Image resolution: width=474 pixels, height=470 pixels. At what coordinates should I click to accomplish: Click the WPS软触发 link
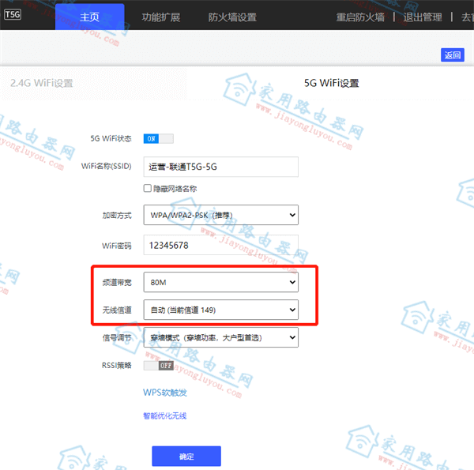164,393
